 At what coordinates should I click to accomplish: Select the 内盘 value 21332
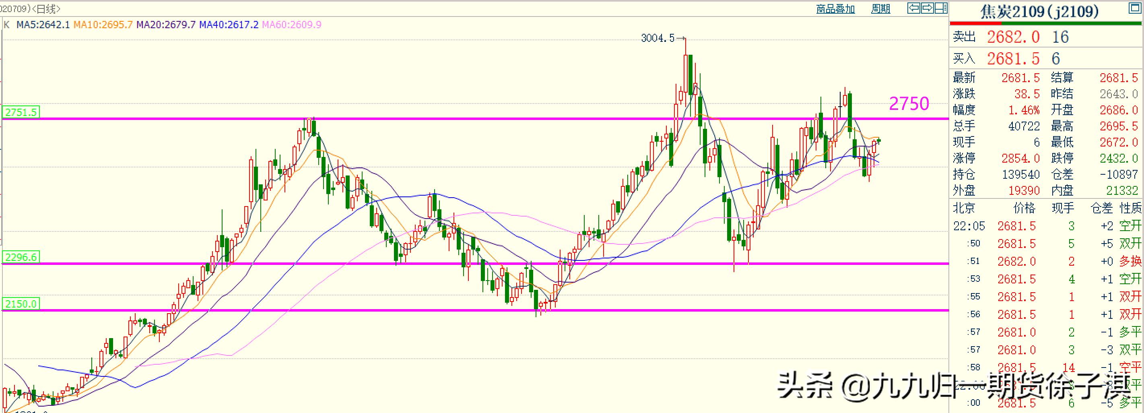1122,190
